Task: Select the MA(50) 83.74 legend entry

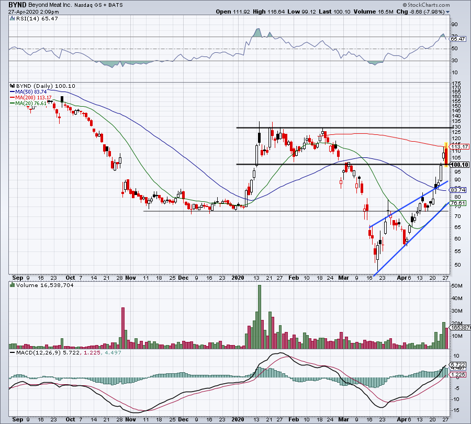Action: (29, 92)
